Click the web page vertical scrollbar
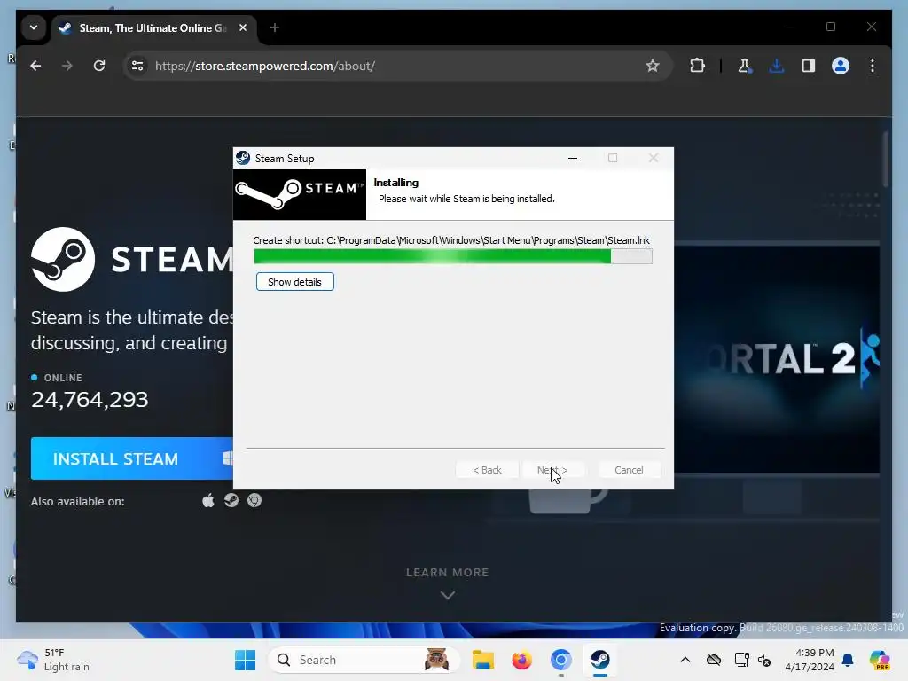 point(886,160)
